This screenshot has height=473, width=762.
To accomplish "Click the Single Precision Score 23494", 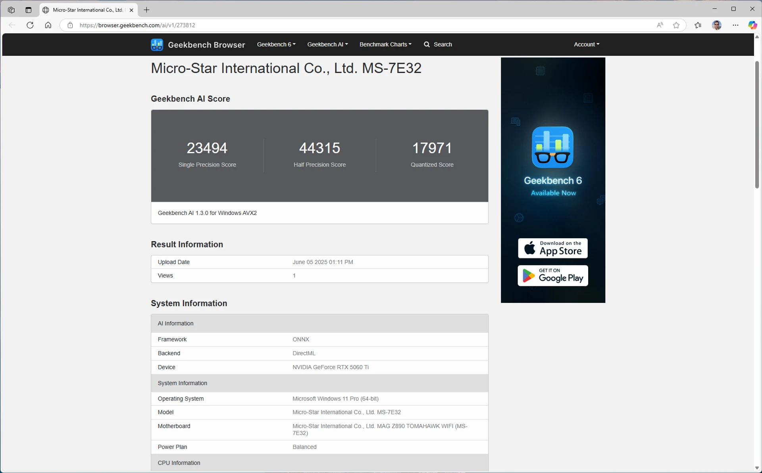I will [207, 148].
